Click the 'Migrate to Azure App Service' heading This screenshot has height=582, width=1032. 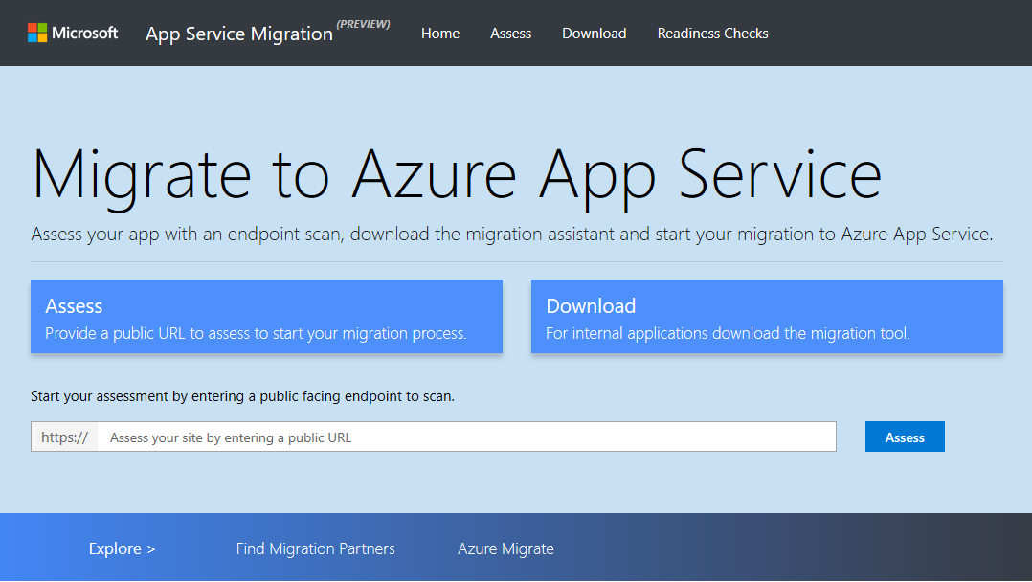(457, 174)
